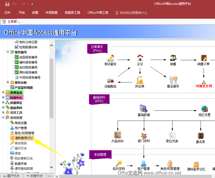Expand the 报告台帐 tree node
The width and height of the screenshot is (215, 178).
8,82
